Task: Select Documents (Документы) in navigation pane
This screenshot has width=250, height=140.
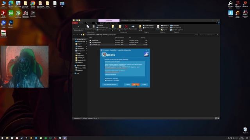Action: 80,49
